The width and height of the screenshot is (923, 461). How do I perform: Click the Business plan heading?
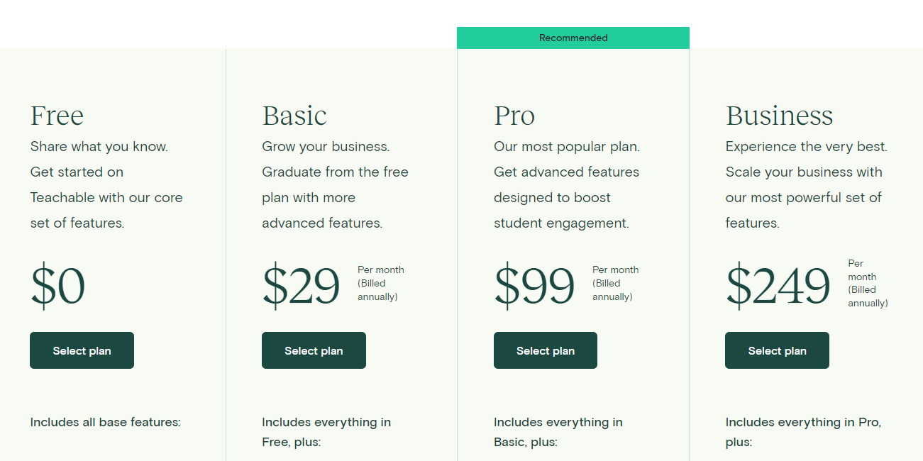[779, 116]
